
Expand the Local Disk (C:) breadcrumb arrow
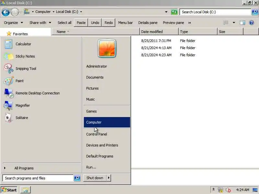(x=81, y=12)
